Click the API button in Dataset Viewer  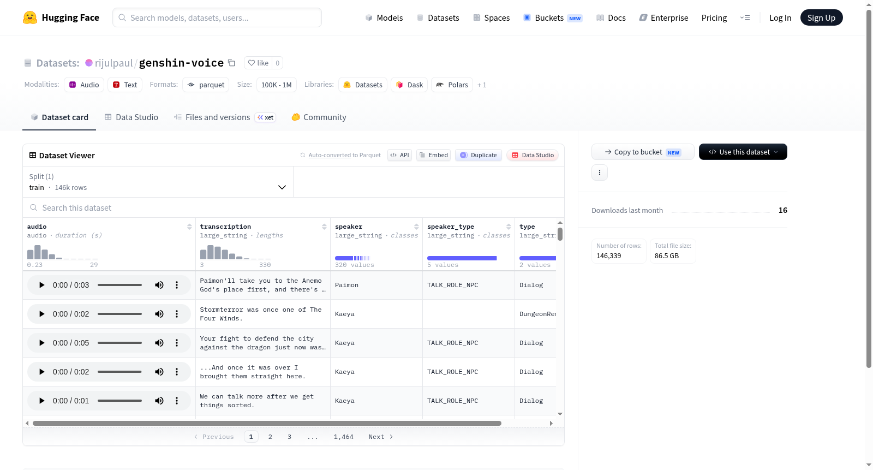pos(399,155)
